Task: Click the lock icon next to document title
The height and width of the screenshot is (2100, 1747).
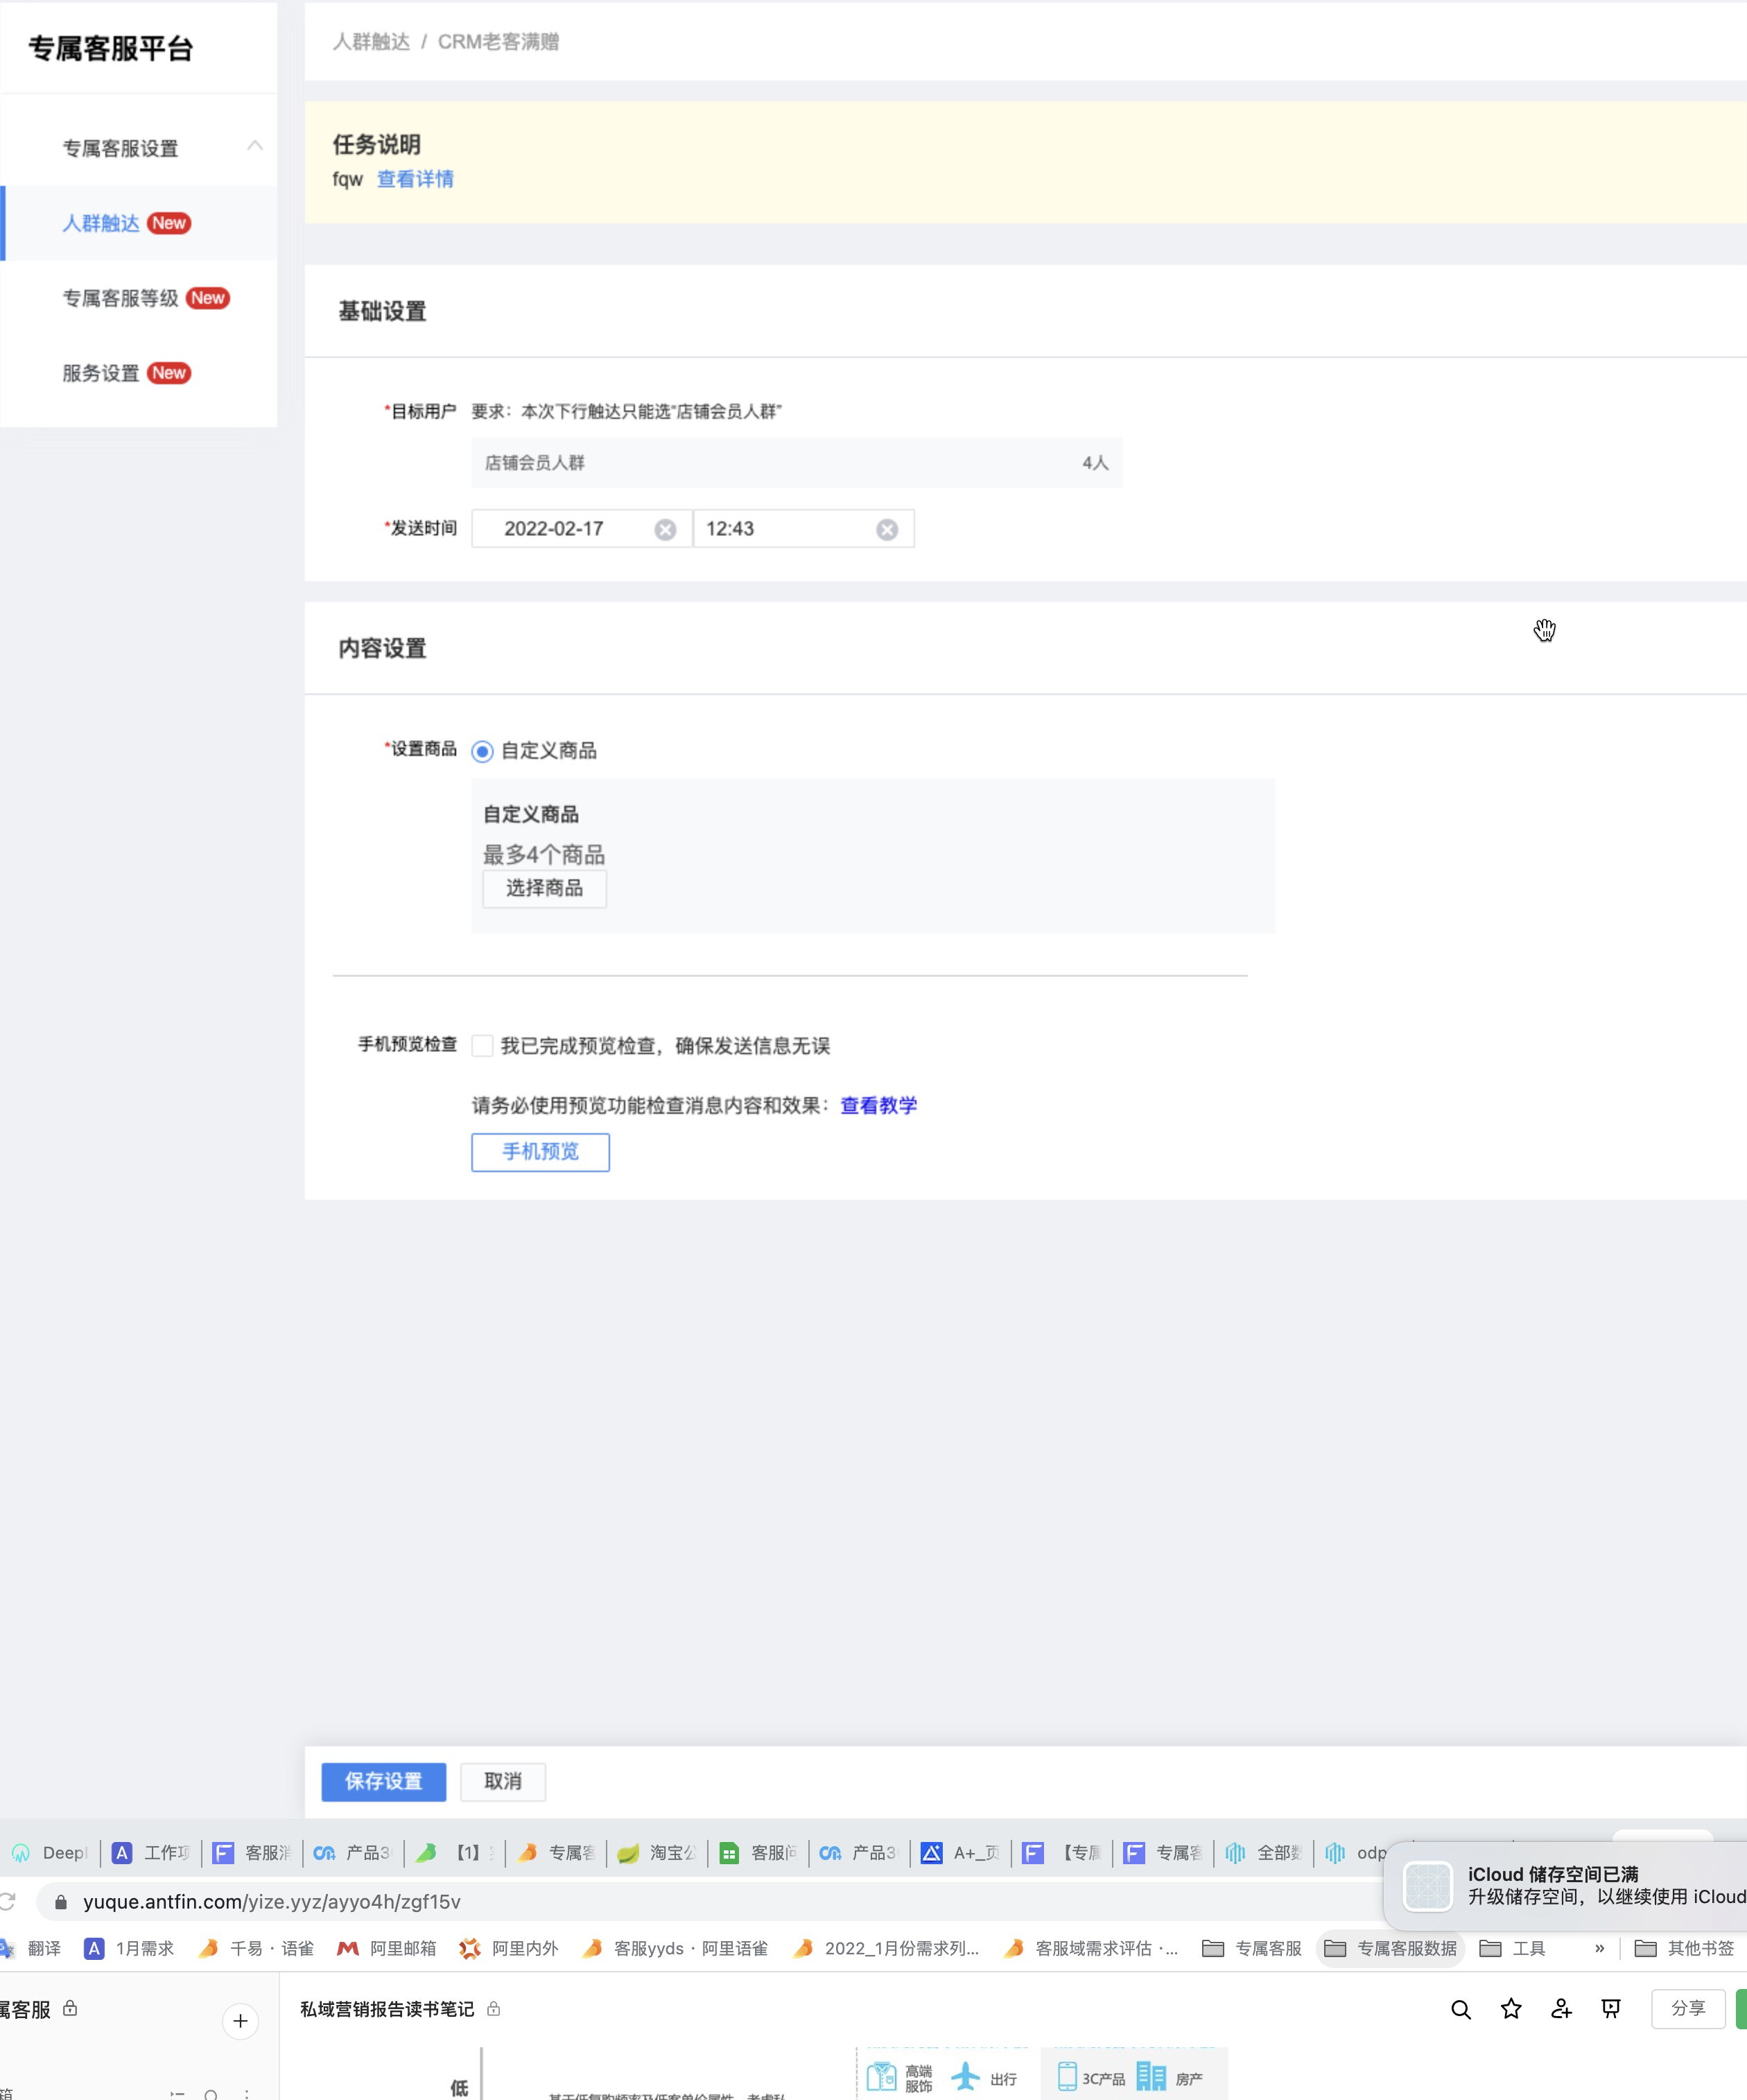Action: pos(494,2009)
